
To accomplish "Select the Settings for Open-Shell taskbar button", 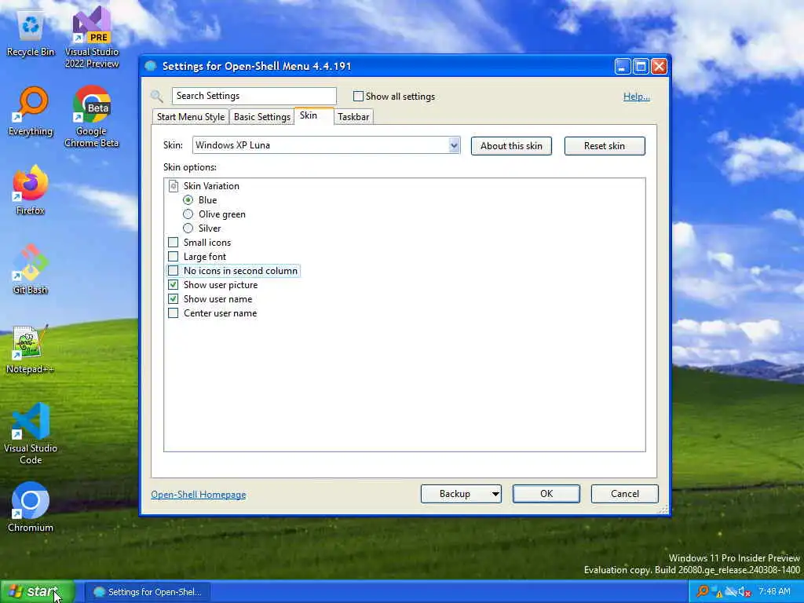I will point(148,592).
